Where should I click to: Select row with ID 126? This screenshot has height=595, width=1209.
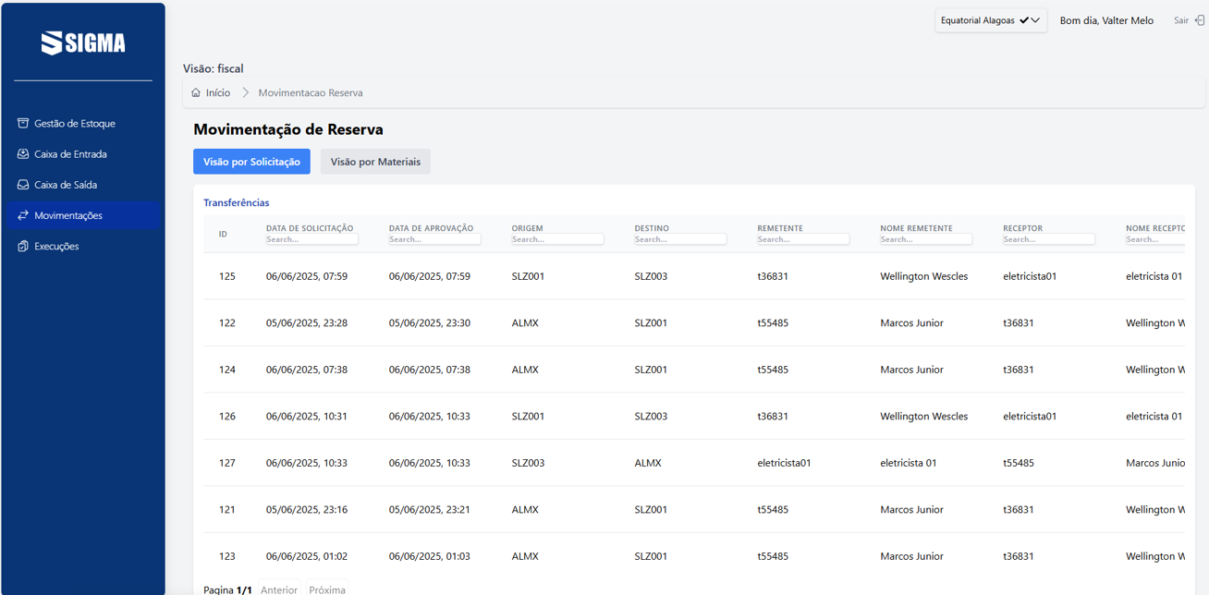point(694,416)
